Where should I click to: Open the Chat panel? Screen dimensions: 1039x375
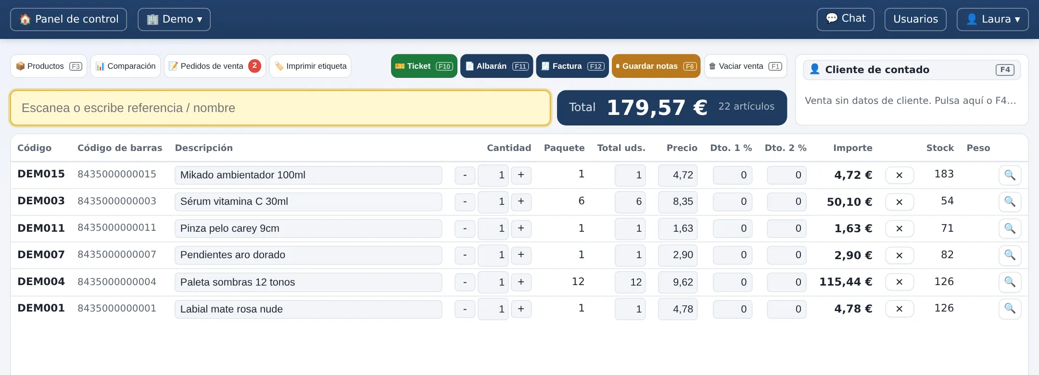846,19
